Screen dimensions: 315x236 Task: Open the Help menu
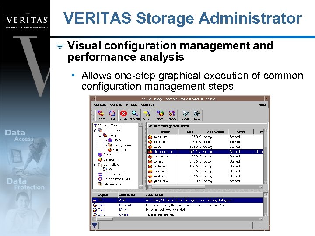(x=262, y=105)
